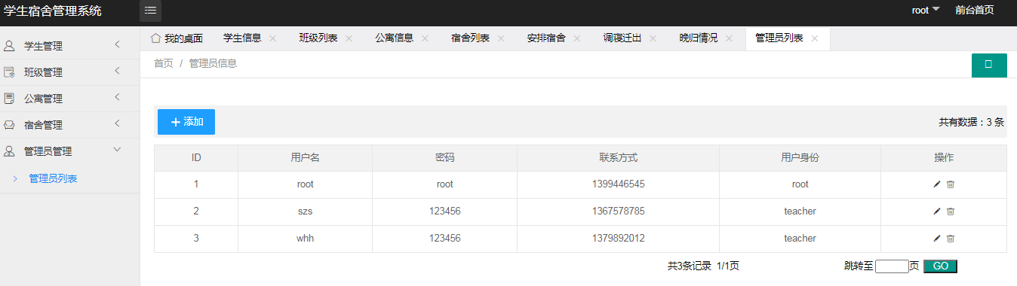Delete the root user row trash icon

pos(951,184)
